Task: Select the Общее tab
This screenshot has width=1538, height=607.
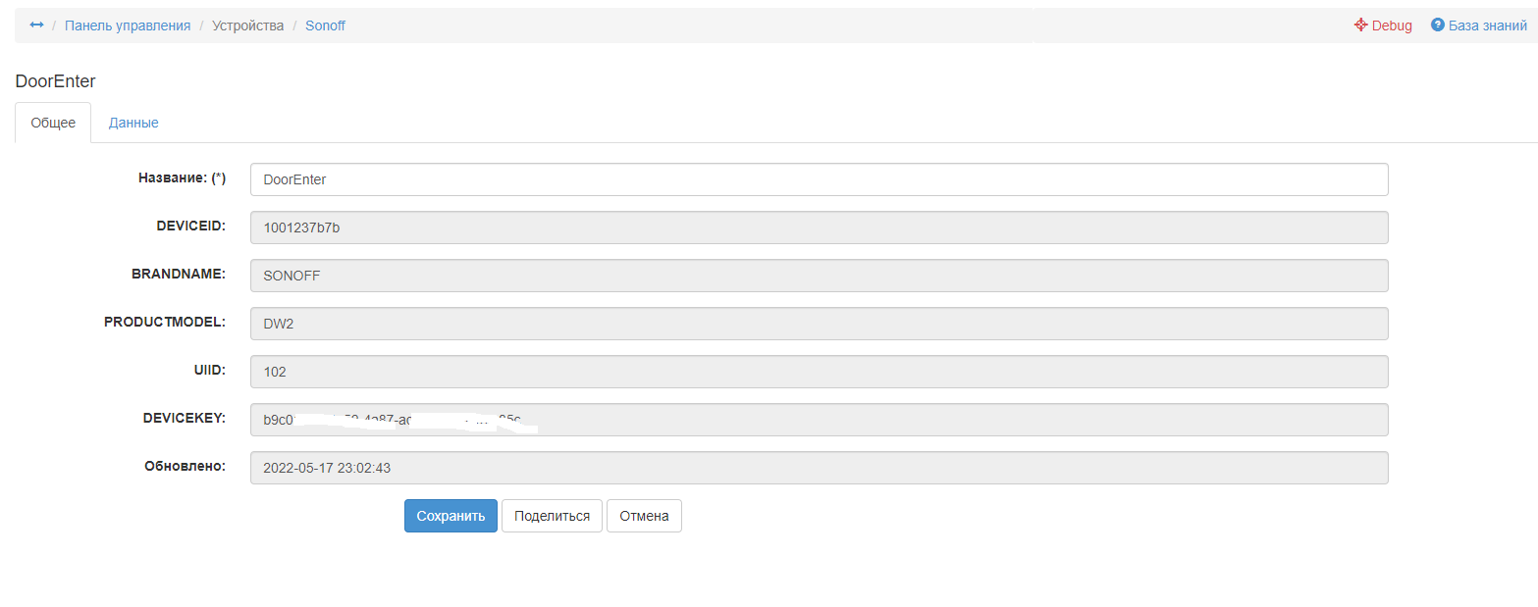Action: click(53, 123)
